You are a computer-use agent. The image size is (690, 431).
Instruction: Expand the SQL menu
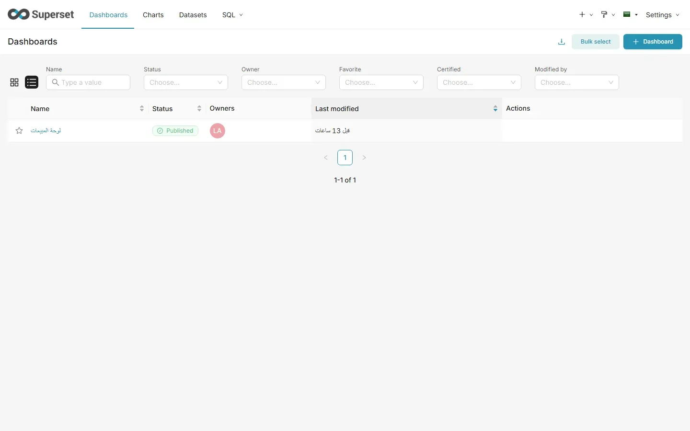[x=232, y=15]
